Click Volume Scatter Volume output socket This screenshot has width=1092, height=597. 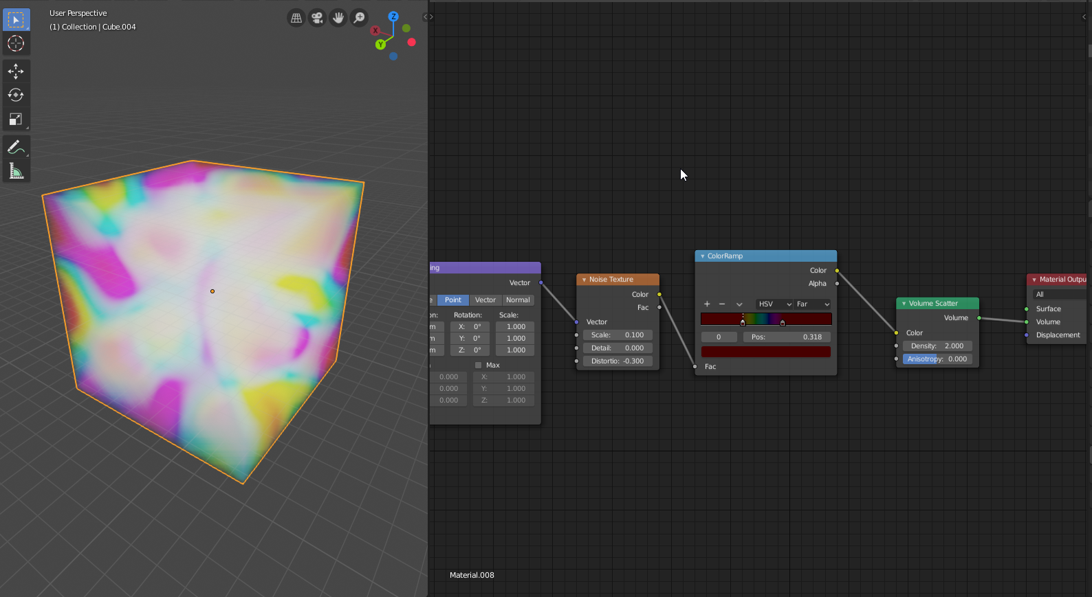click(x=979, y=317)
